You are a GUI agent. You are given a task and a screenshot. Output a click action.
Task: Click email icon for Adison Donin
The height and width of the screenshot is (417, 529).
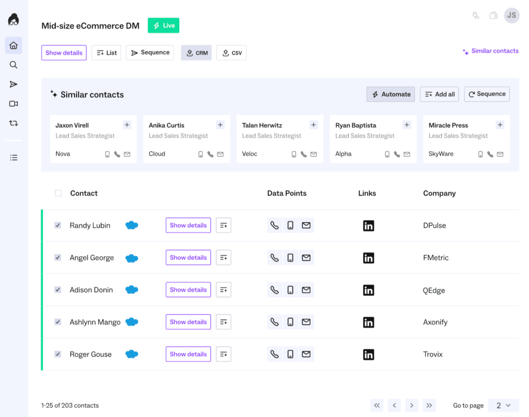pyautogui.click(x=306, y=290)
